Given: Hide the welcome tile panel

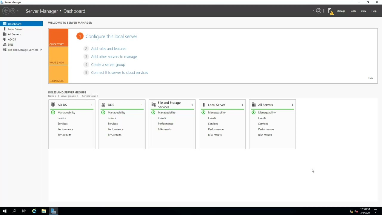Looking at the screenshot, I should pos(371,78).
